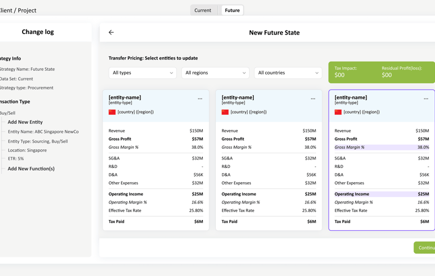Select highlighted Operating Income row on third card

pos(381,194)
